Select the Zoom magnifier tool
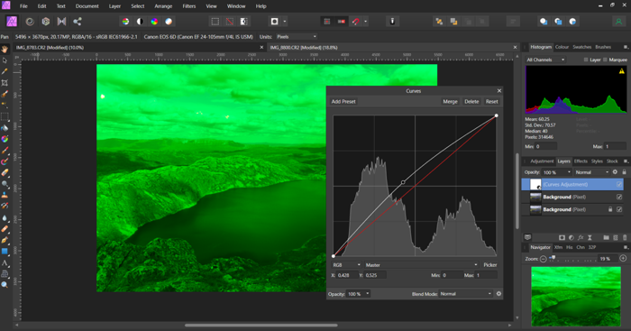 click(5, 285)
